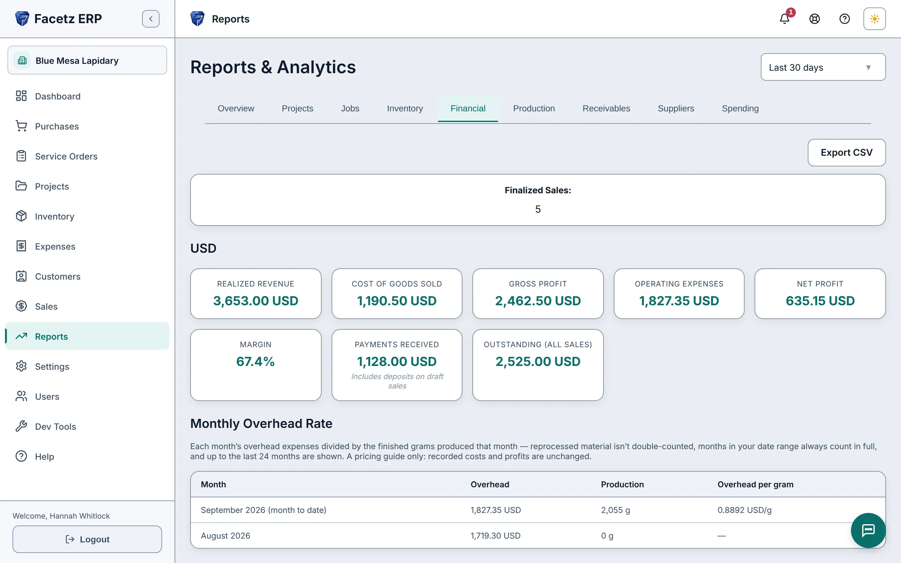901x563 pixels.
Task: Switch to the Overview tab
Action: [236, 108]
